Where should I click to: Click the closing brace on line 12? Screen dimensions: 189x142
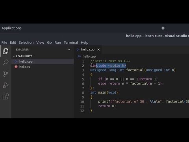tap(91, 110)
